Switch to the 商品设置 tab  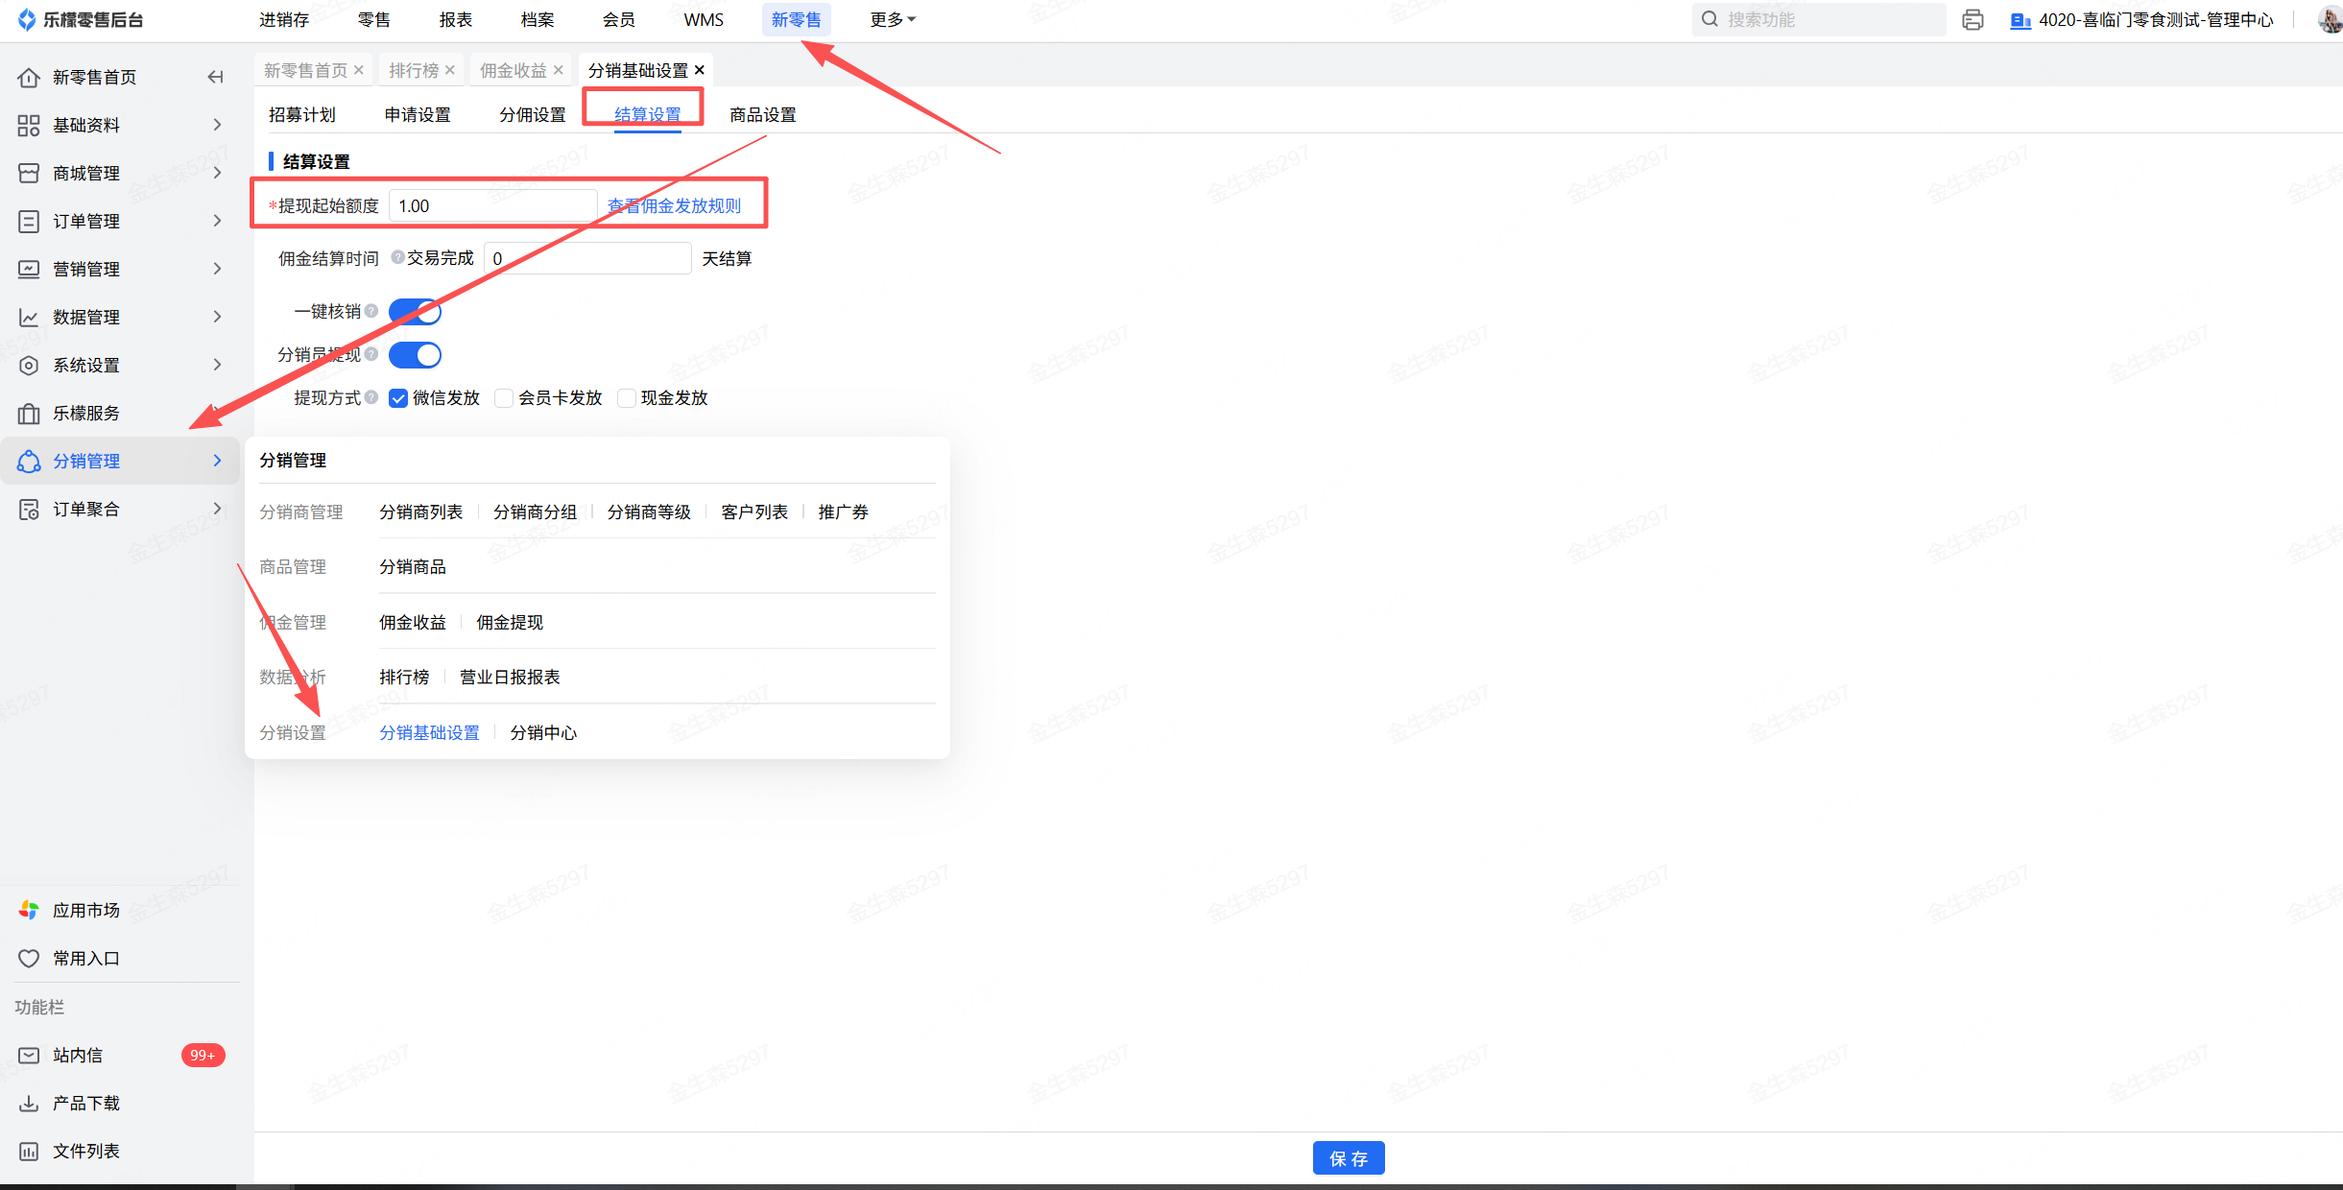coord(762,115)
